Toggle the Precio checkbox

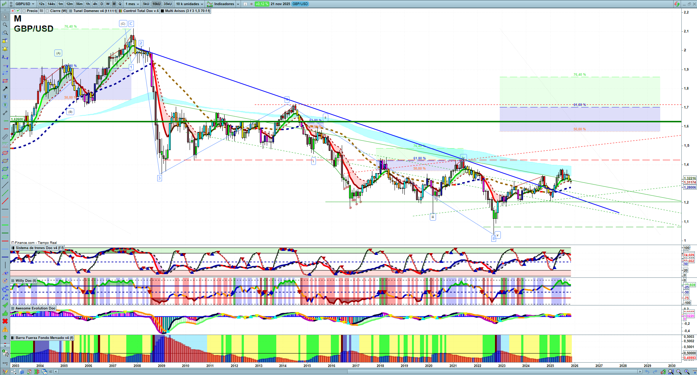coord(24,11)
